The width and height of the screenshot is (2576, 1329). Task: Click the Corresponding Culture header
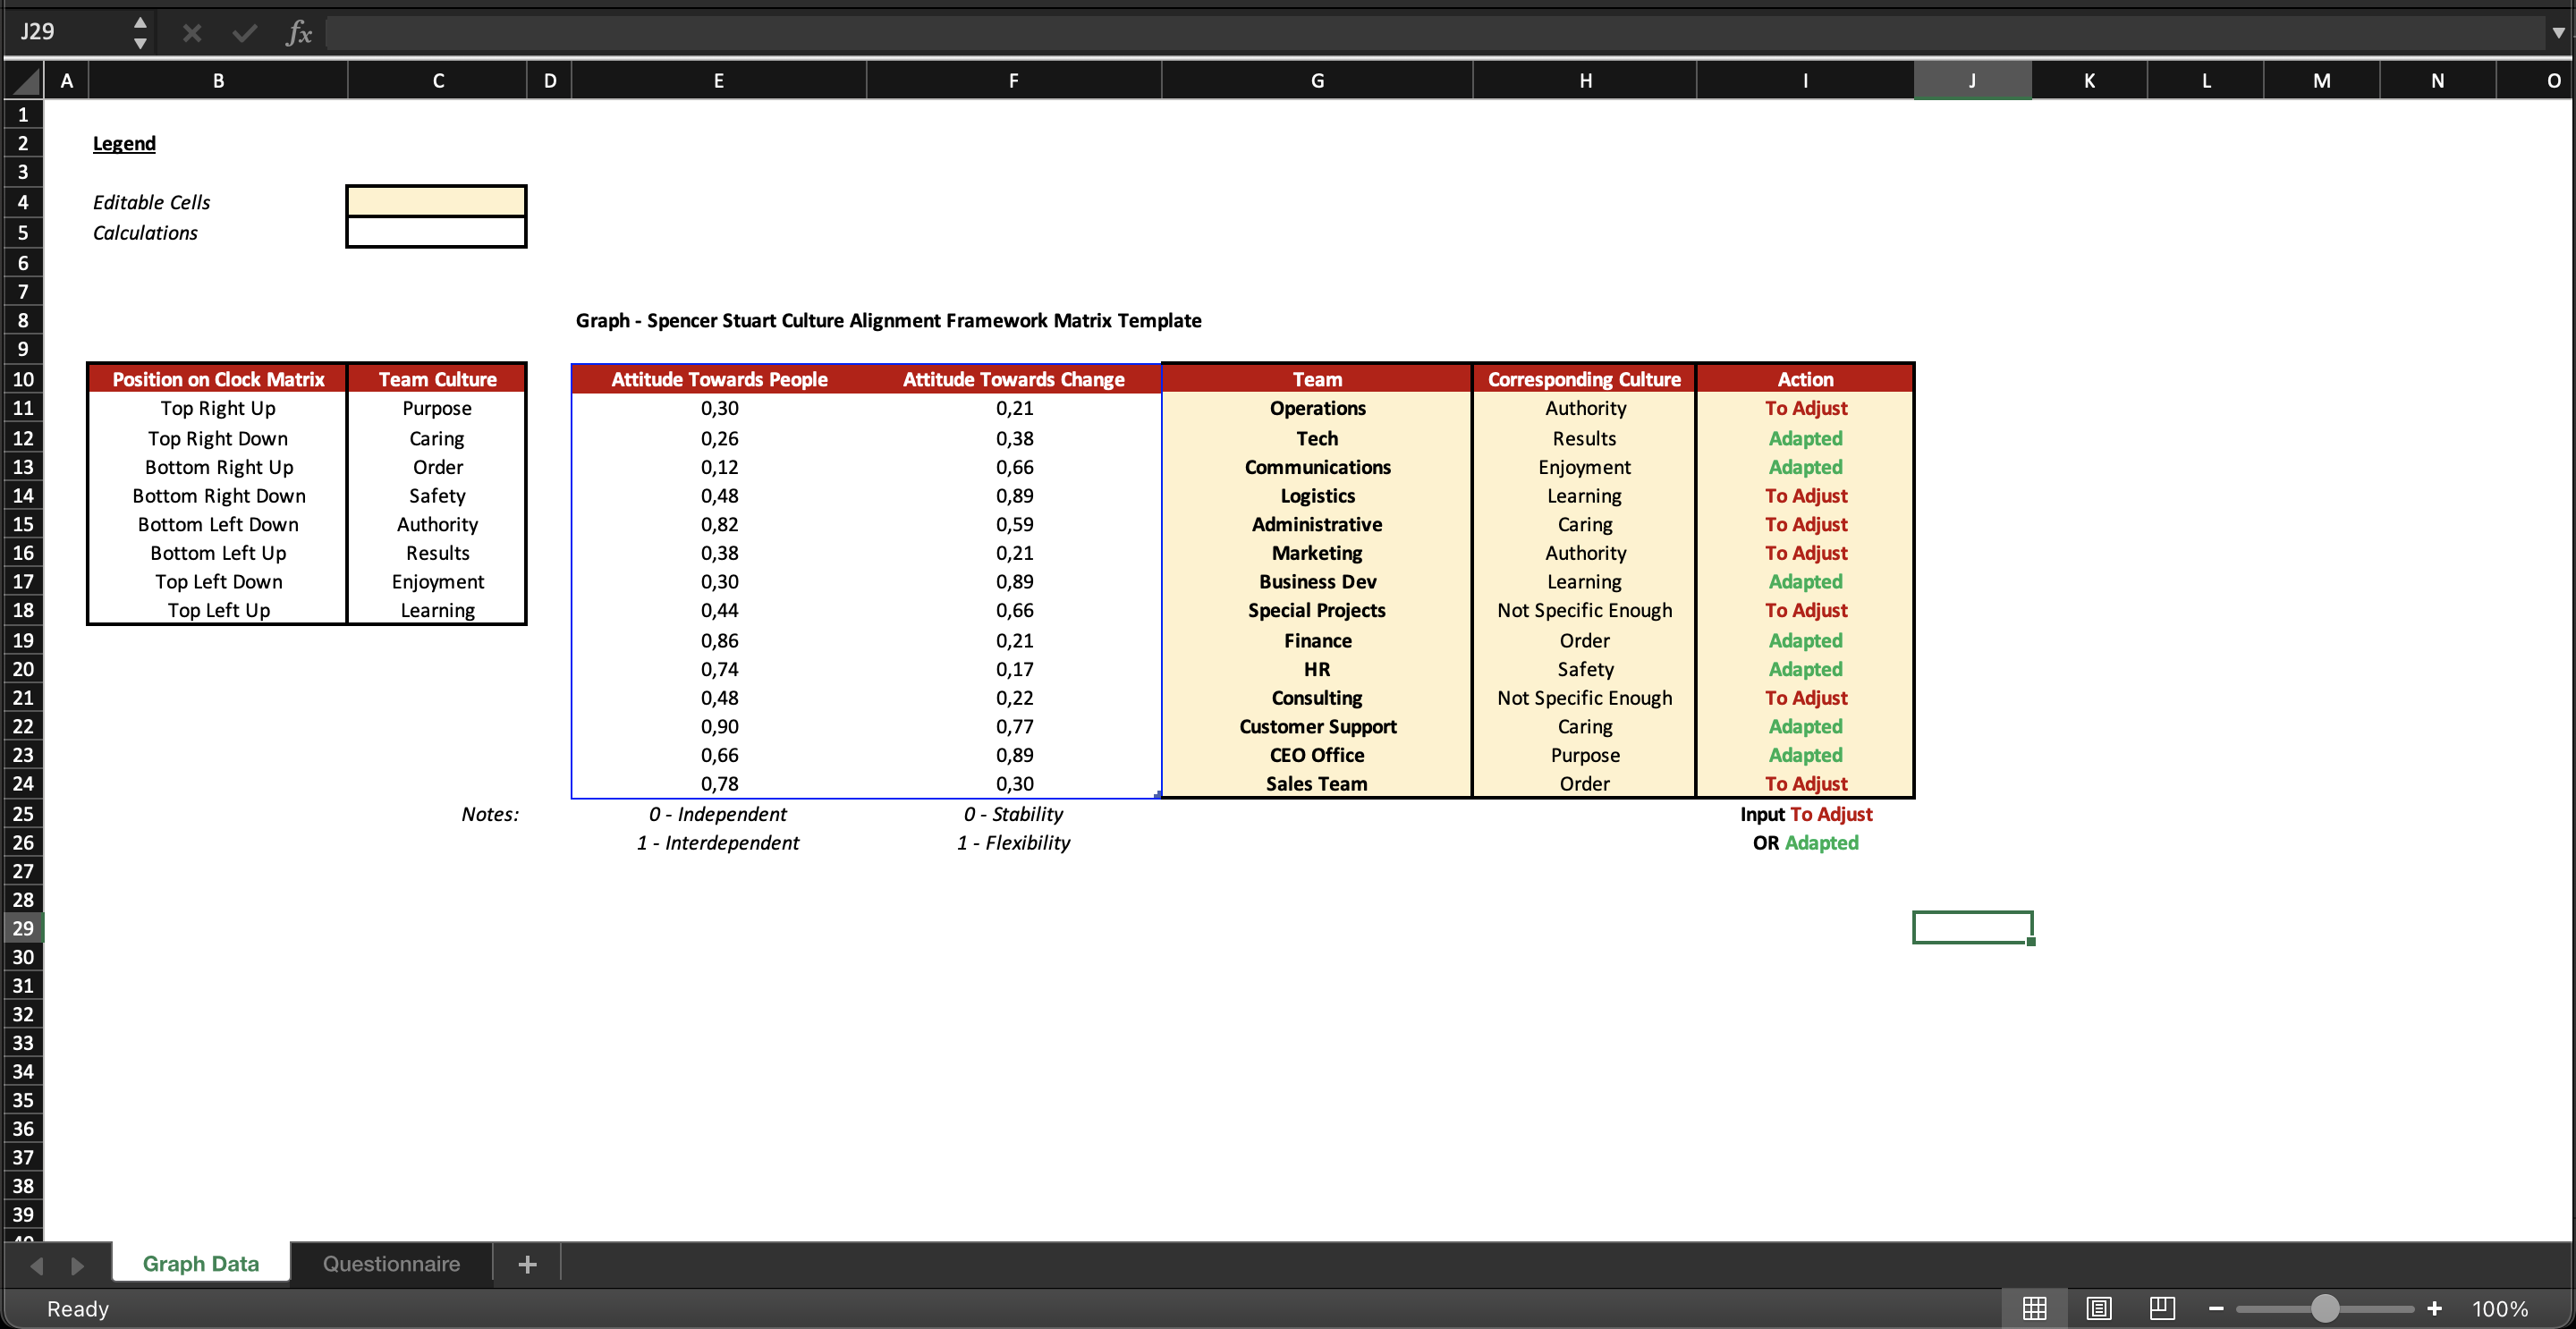pyautogui.click(x=1584, y=379)
